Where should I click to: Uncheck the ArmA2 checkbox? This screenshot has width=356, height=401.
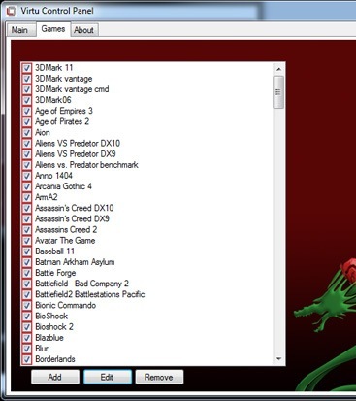coord(27,197)
